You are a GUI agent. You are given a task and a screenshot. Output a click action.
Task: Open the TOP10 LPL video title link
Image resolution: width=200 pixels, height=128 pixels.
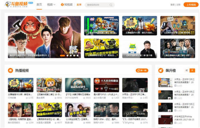click(106, 94)
